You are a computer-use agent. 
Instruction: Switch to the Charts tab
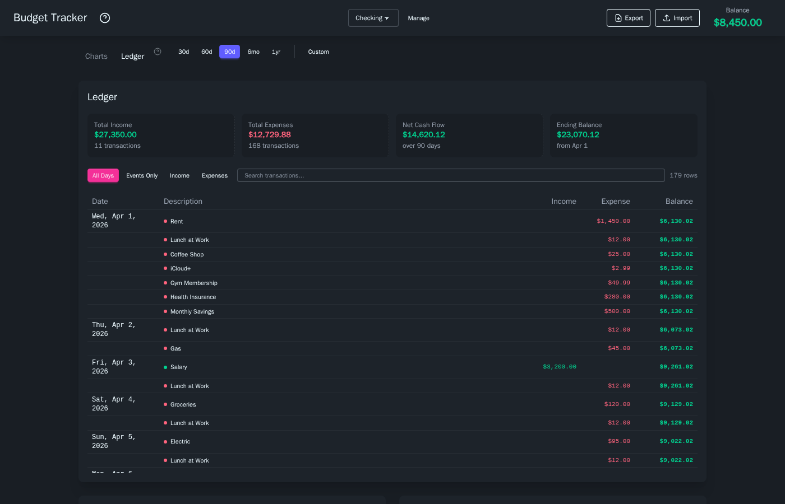coord(96,56)
